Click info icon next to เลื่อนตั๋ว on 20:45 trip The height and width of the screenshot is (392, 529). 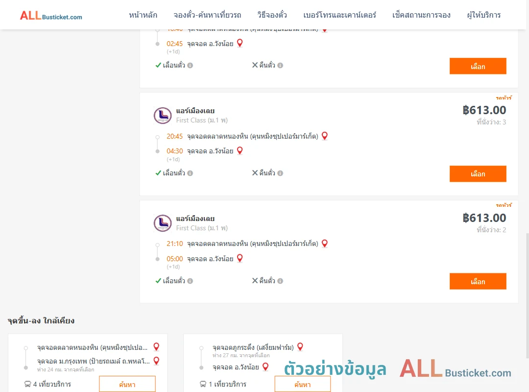click(190, 173)
